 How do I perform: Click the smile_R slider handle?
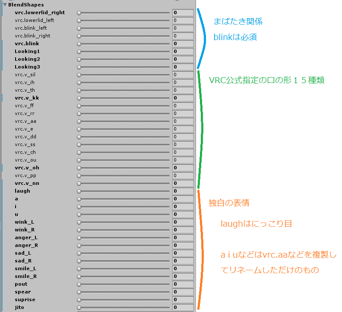(x=79, y=277)
